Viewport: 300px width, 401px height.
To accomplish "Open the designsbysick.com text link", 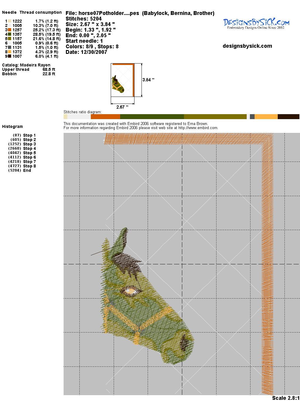I will [x=247, y=46].
